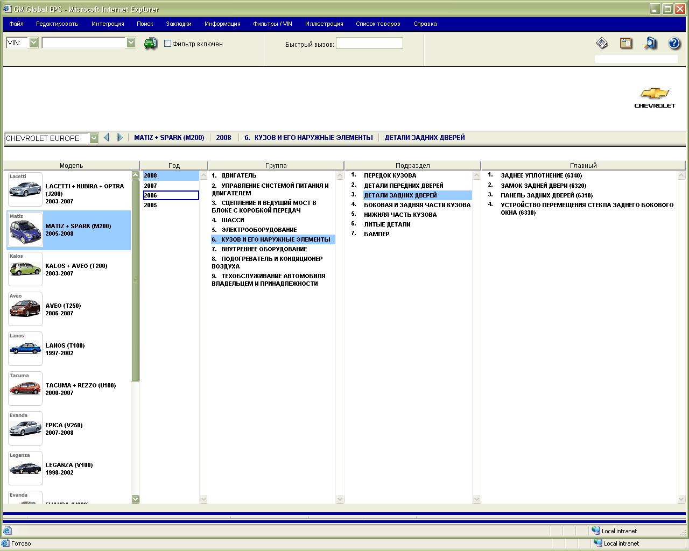689x551 pixels.
Task: Select the Lanos car thumbnail
Action: tap(25, 349)
